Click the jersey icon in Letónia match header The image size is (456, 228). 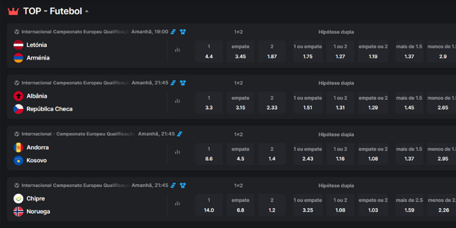pos(183,32)
